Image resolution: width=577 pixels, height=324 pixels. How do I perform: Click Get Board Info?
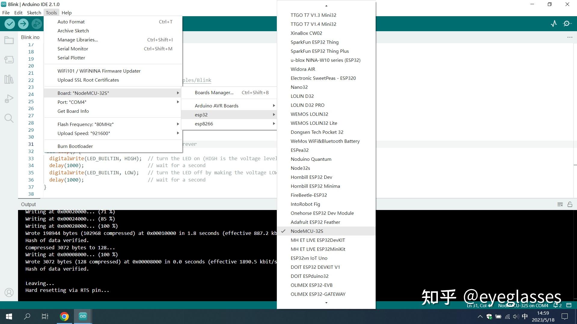(73, 111)
